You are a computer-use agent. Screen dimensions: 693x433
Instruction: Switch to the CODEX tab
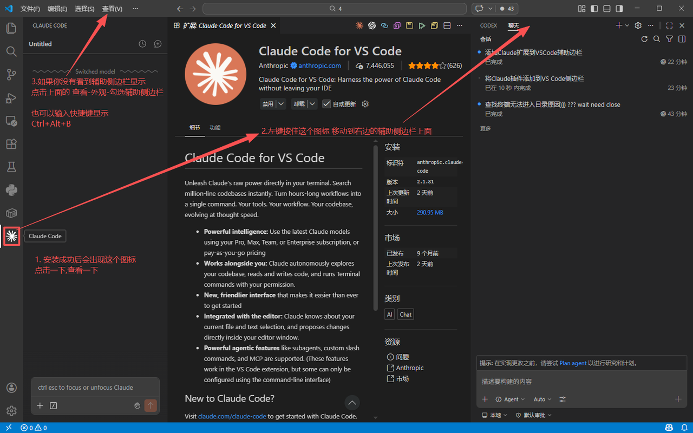pyautogui.click(x=488, y=25)
